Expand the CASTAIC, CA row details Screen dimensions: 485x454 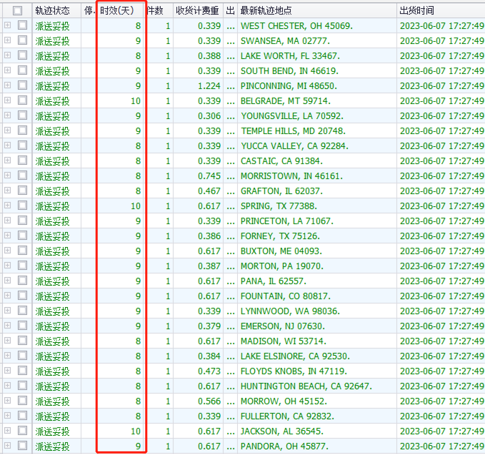pos(7,160)
